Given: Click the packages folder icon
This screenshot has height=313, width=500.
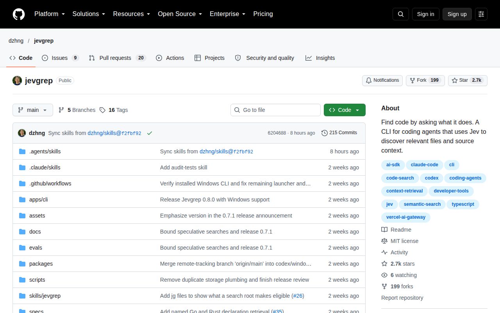Looking at the screenshot, I should pos(22,264).
